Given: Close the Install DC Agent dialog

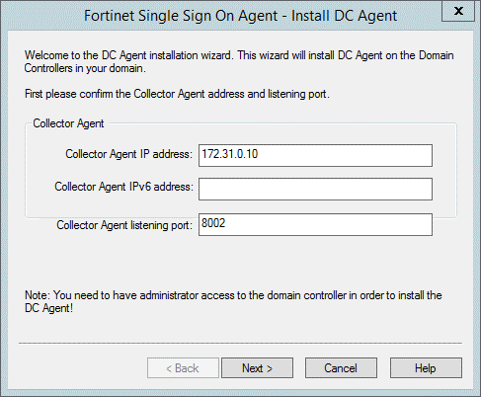Looking at the screenshot, I should click(x=458, y=11).
